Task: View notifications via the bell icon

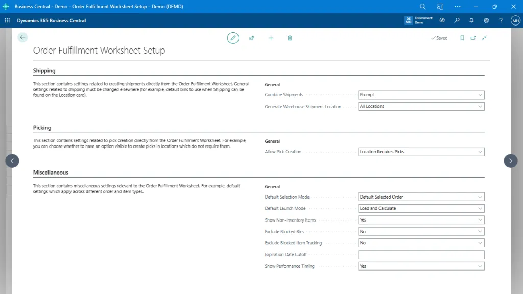Action: coord(471,20)
